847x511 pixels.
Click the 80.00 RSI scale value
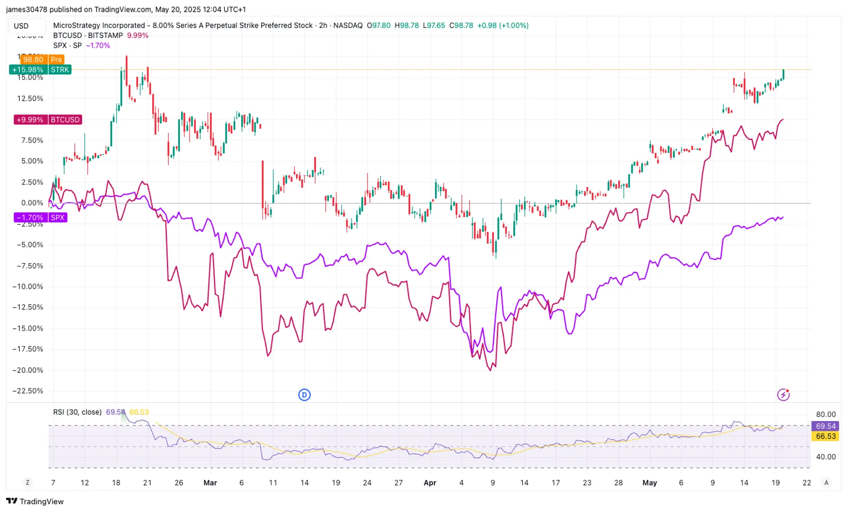pos(826,414)
